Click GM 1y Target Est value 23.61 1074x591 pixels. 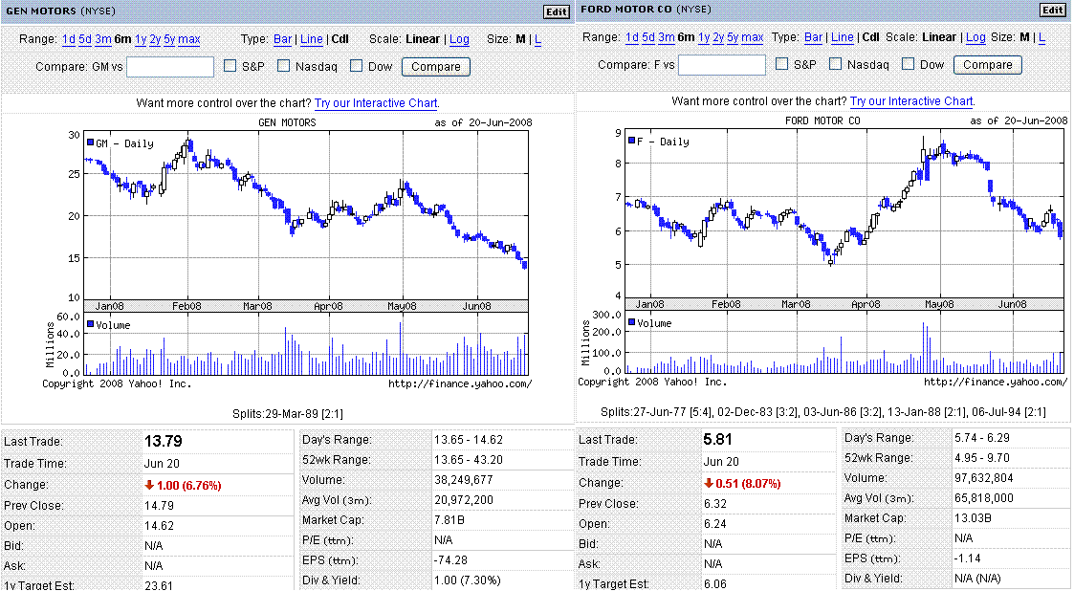tap(159, 585)
